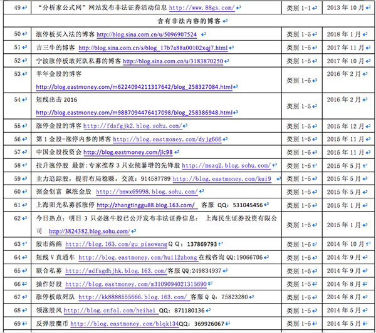
Task: Click the title 上海阳光私募抓涨停
Action: [65, 205]
